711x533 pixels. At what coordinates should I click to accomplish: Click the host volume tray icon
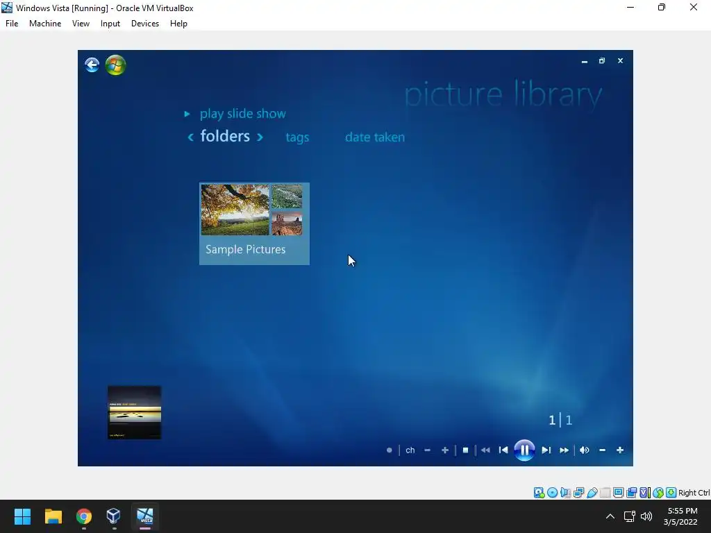tap(646, 516)
